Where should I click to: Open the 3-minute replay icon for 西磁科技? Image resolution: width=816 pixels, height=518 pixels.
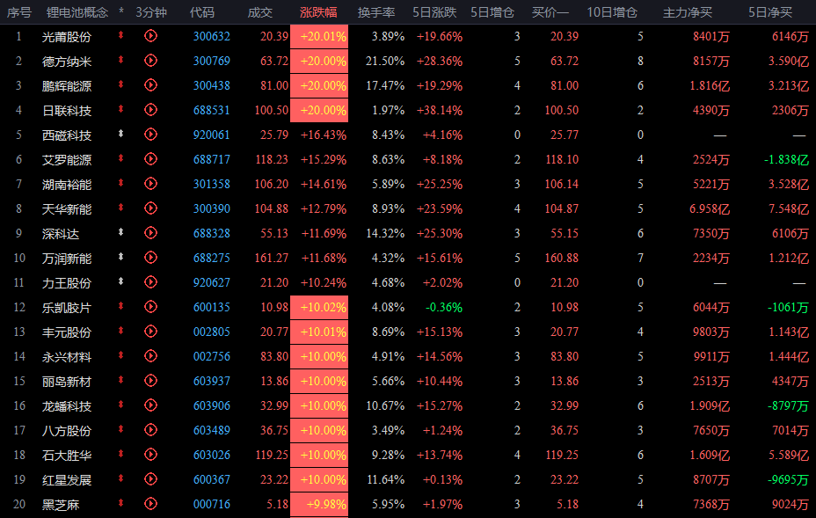(x=149, y=135)
